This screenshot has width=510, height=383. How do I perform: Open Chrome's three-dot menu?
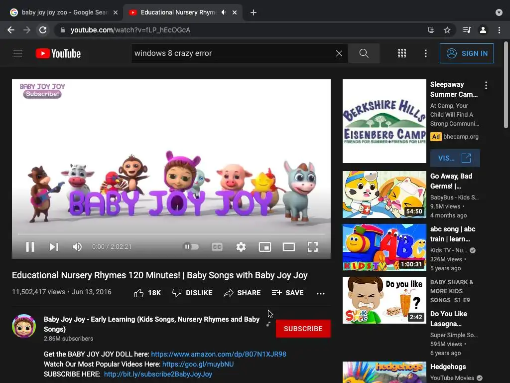click(x=499, y=30)
